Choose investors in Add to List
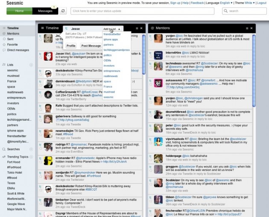 tap(109, 66)
